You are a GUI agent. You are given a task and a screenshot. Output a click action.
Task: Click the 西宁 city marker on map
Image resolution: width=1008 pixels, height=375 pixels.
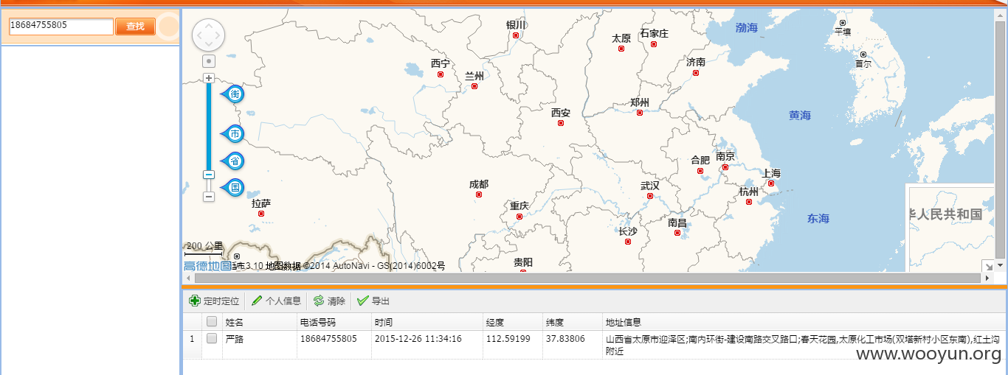[441, 74]
